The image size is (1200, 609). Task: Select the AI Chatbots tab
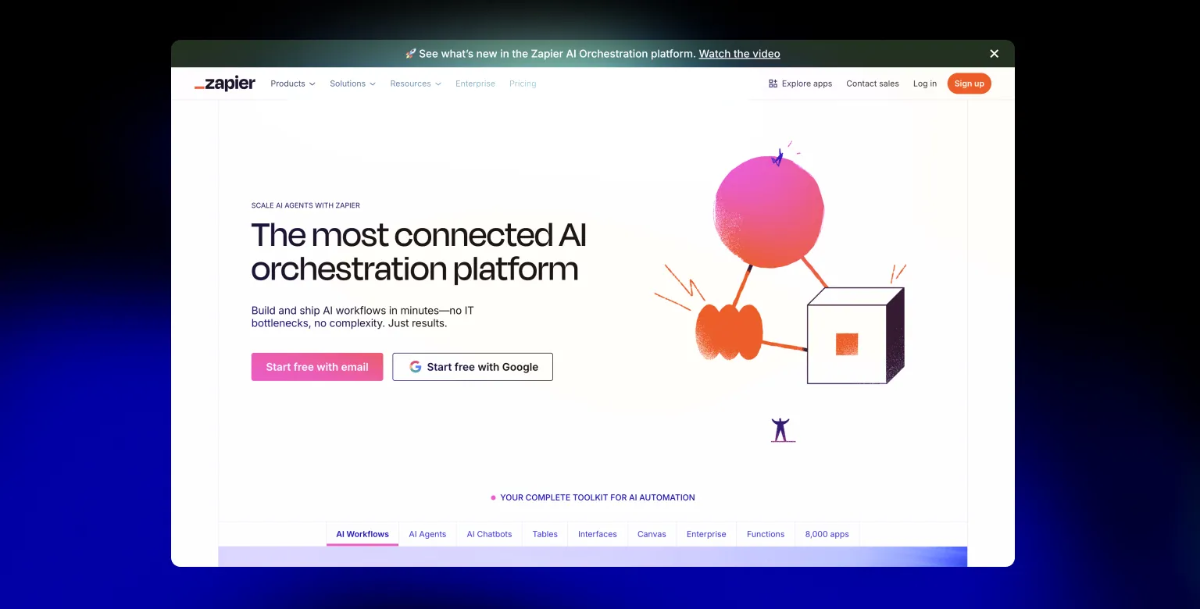click(x=489, y=534)
